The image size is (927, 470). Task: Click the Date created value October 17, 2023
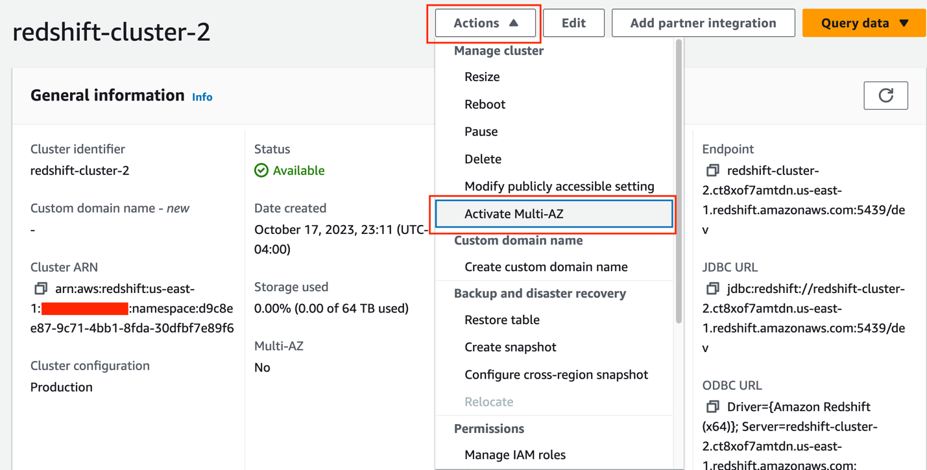(x=341, y=239)
